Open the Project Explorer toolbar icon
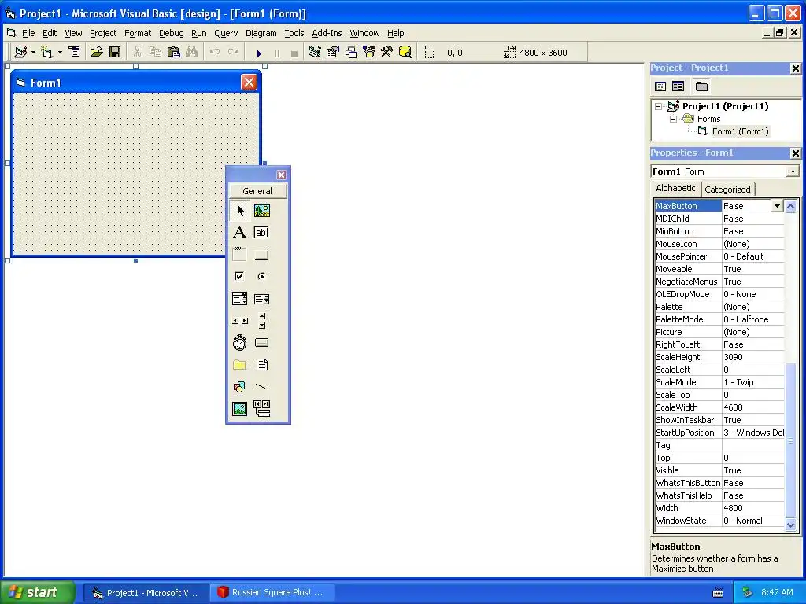Viewport: 806px width, 604px height. tap(315, 53)
